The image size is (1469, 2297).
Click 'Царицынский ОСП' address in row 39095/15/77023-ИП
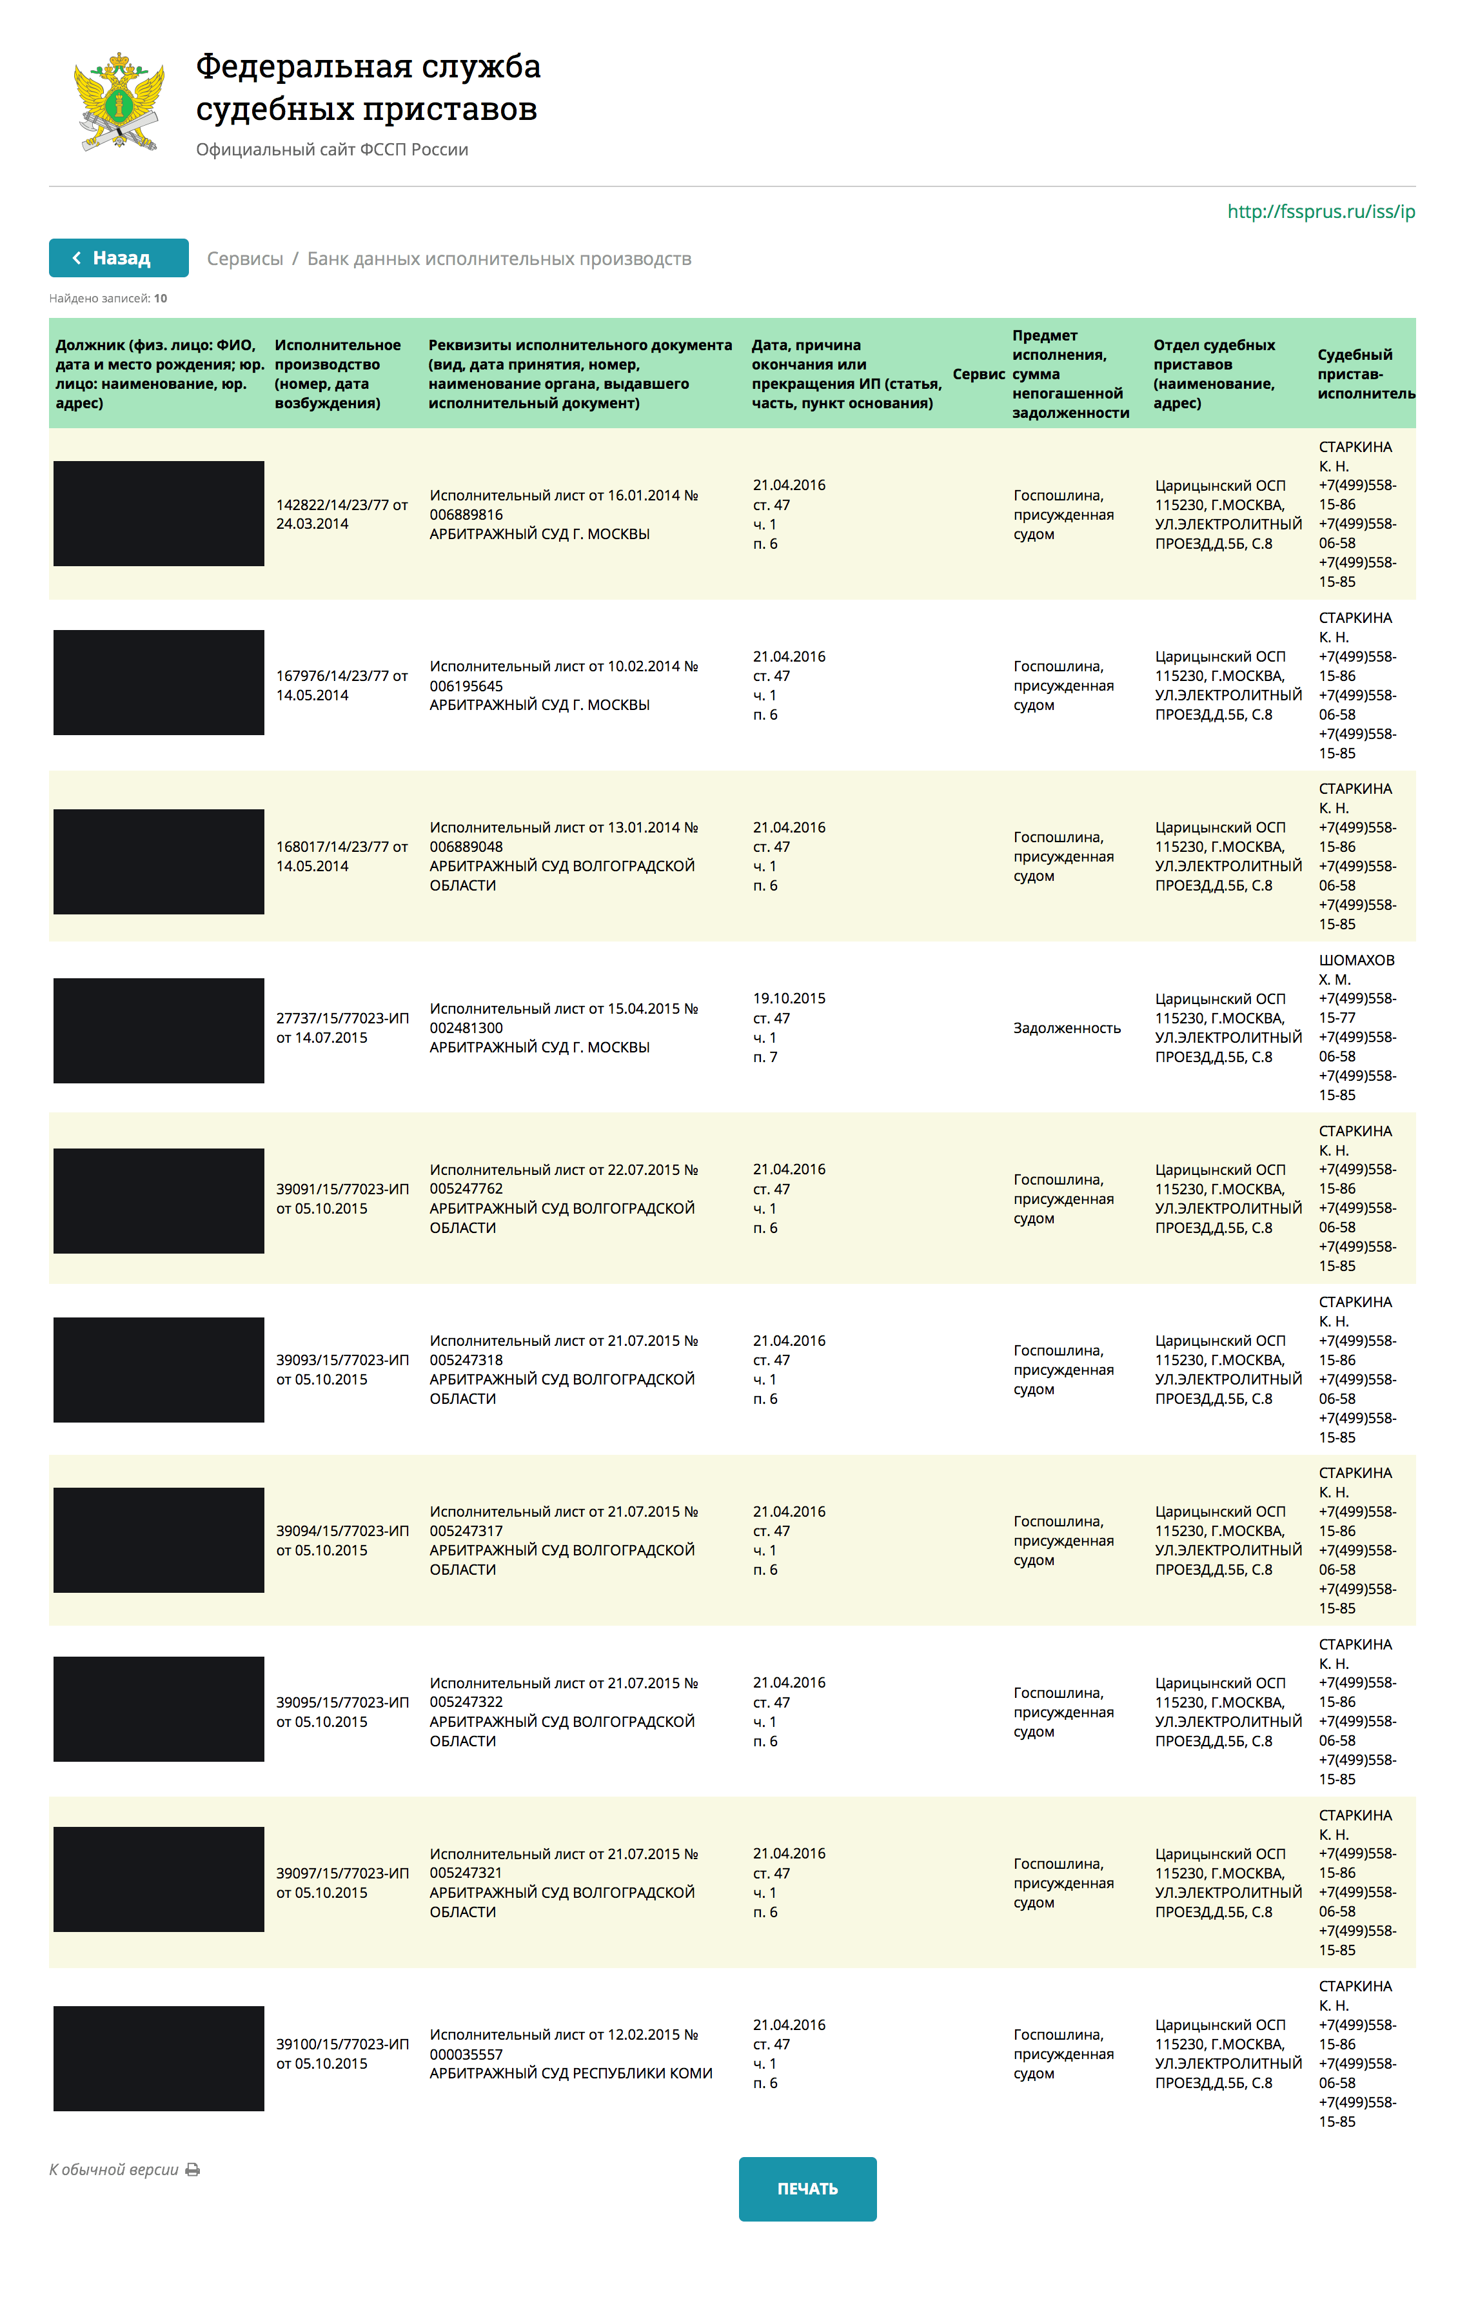point(1228,1711)
